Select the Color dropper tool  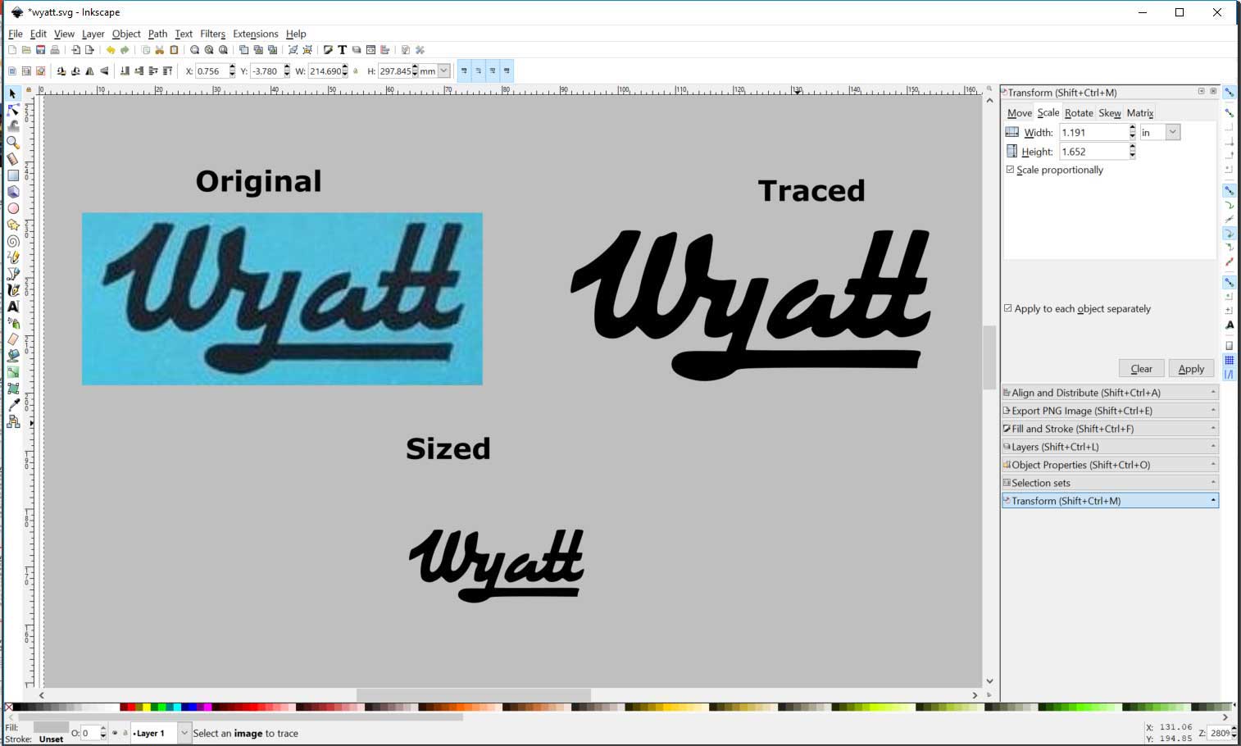pos(12,405)
